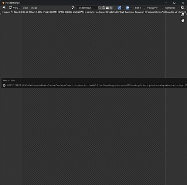Image resolution: width=187 pixels, height=185 pixels.
Task: Expand the overlays options arrow
Action: (x=131, y=8)
